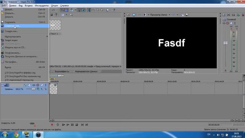This screenshot has height=138, width=245.
Task: Choose Открыть in the File menu
Action: click(x=25, y=13)
